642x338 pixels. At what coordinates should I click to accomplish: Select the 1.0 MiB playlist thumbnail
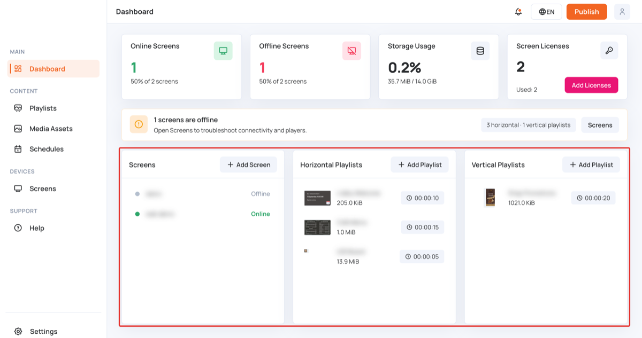tap(317, 227)
